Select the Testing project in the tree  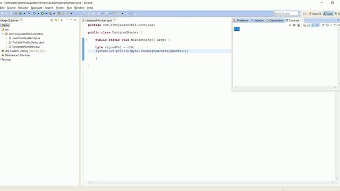[5, 59]
